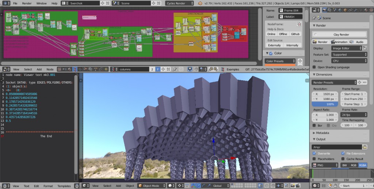The width and height of the screenshot is (374, 189).
Task: Enable the Color panel checkbox
Action: click(271, 53)
